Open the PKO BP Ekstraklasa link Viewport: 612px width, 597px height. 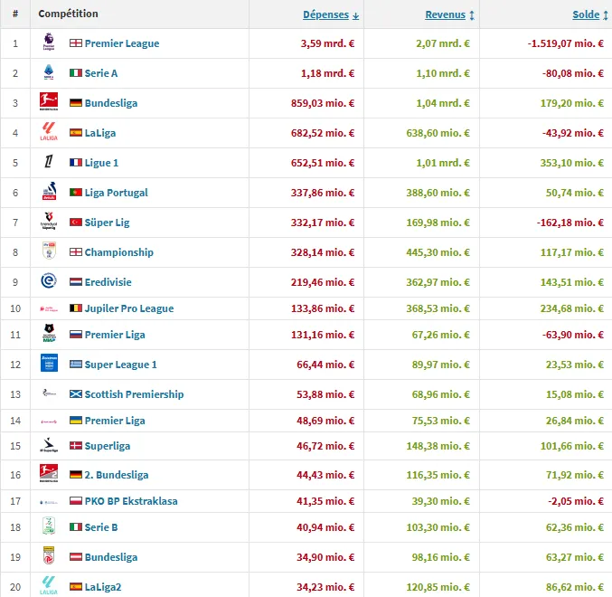click(131, 501)
